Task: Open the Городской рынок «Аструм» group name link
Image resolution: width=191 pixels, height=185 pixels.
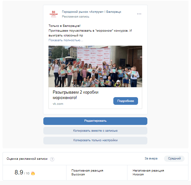Action: pyautogui.click(x=91, y=12)
